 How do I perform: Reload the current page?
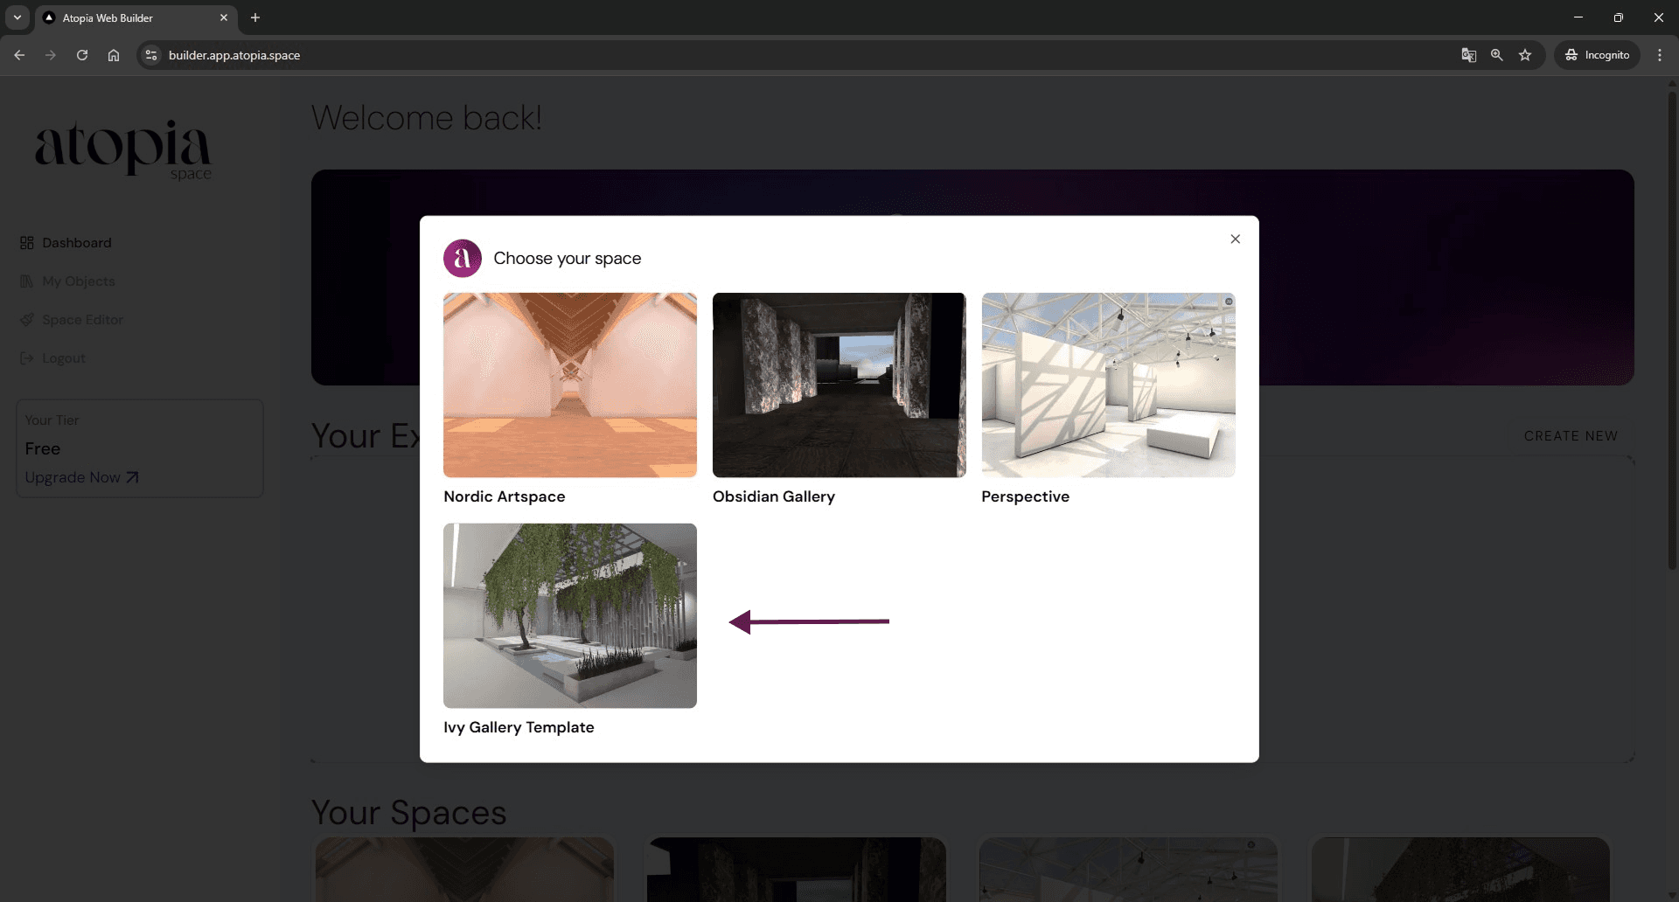pyautogui.click(x=82, y=55)
